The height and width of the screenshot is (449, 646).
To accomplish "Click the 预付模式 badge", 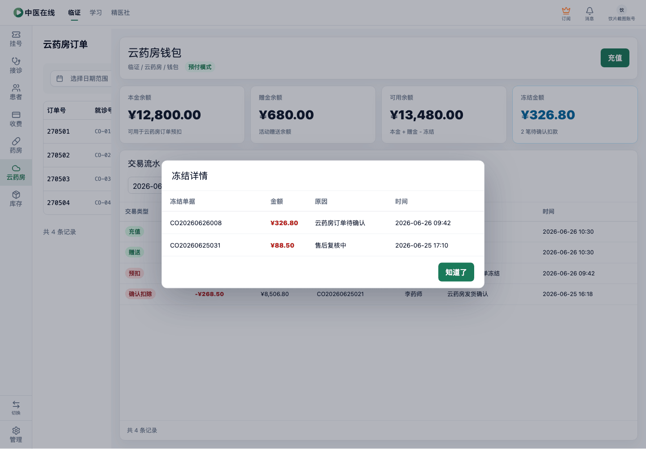I will 200,67.
